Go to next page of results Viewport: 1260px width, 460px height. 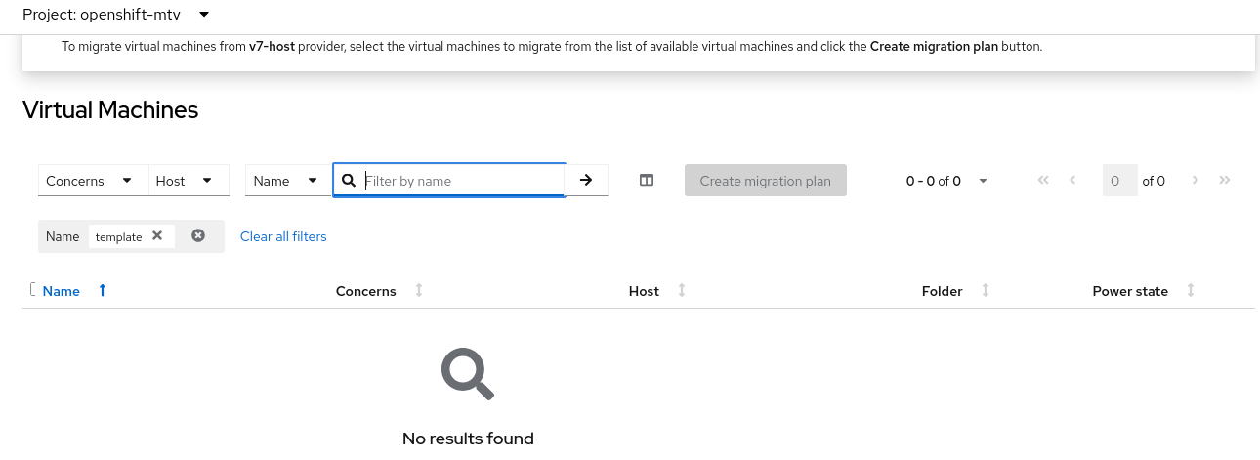click(1196, 181)
